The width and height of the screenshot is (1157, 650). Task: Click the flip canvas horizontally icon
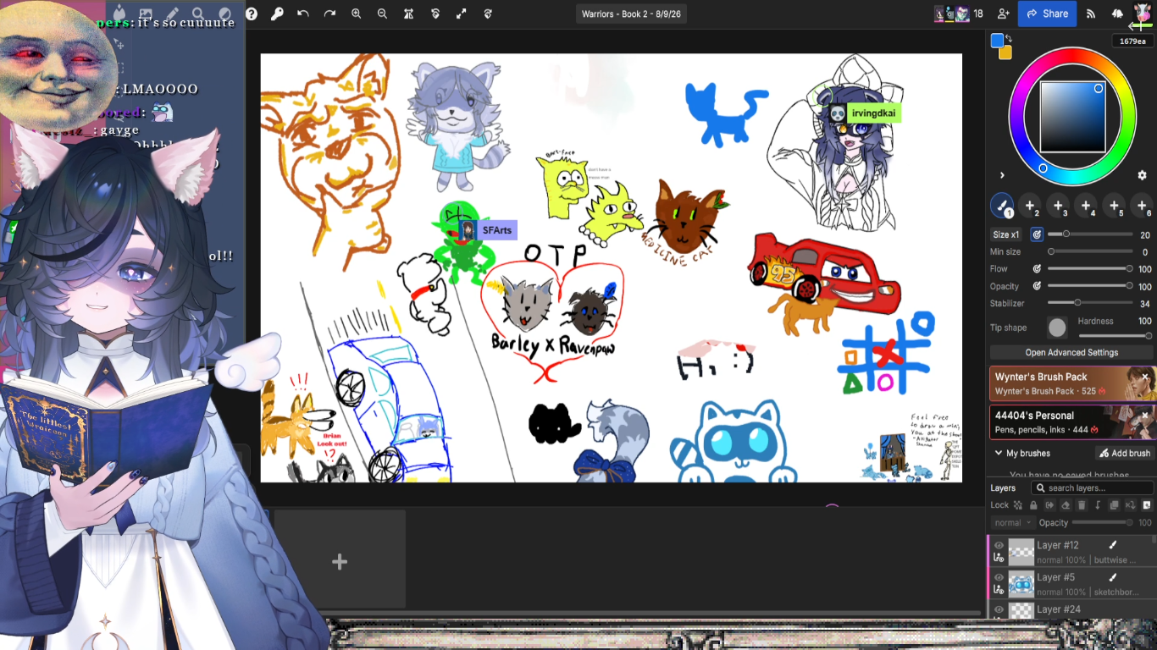pyautogui.click(x=409, y=14)
